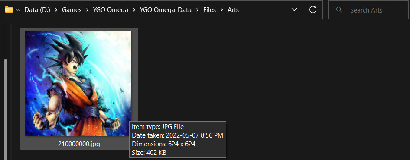Click the 210000000.jpg file name
The width and height of the screenshot is (410, 160).
coord(79,144)
